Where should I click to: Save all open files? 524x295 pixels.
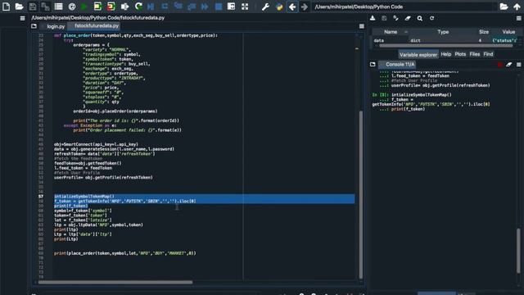pyautogui.click(x=45, y=7)
